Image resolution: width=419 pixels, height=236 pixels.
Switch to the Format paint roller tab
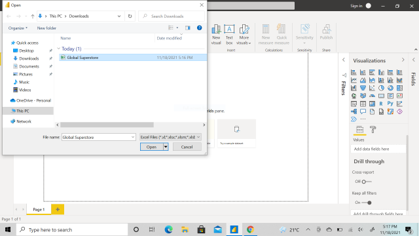pos(373,130)
